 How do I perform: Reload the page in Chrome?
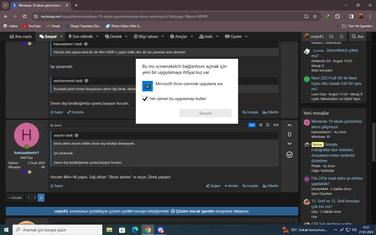click(25, 16)
